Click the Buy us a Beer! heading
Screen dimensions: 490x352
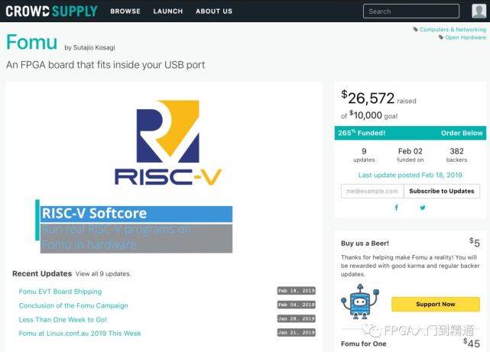pos(365,244)
